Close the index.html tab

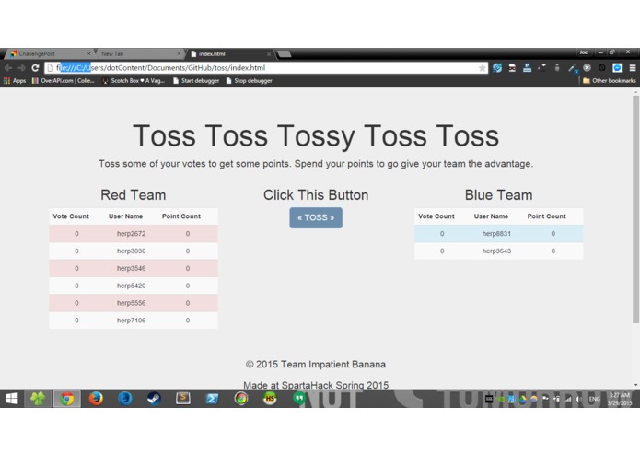(269, 53)
